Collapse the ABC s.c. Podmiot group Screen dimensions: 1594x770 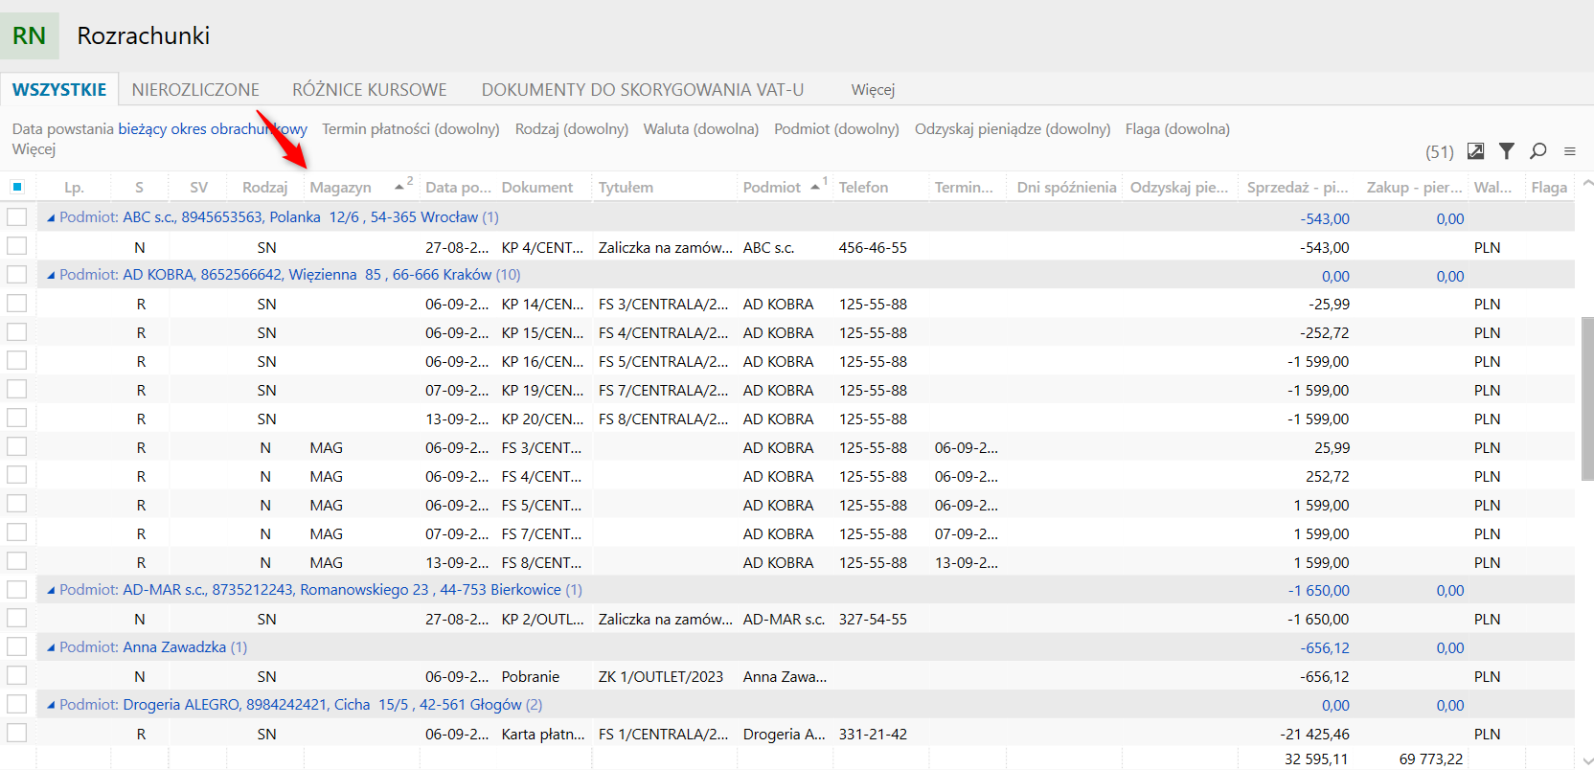tap(51, 217)
